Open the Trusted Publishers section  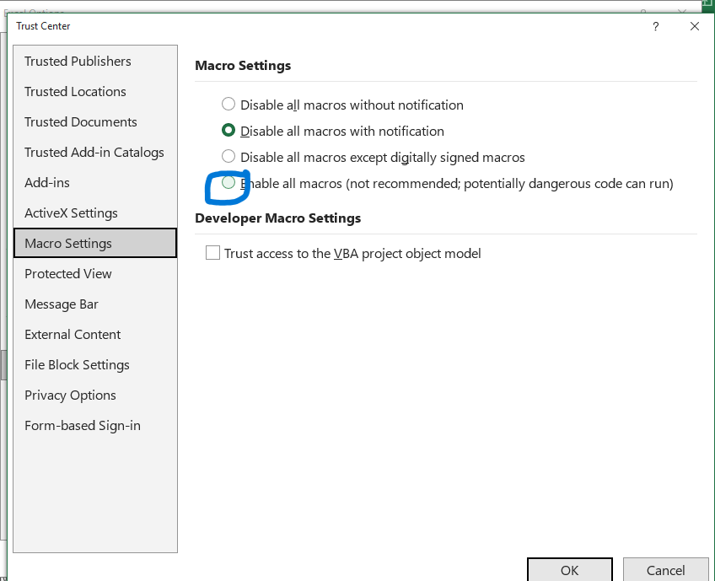pyautogui.click(x=94, y=61)
